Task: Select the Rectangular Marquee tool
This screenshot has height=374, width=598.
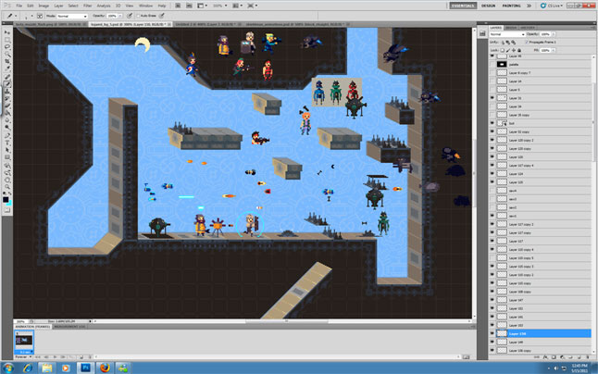Action: point(6,40)
